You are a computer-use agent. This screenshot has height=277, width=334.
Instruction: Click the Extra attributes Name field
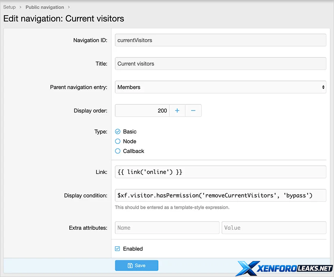tap(167, 228)
